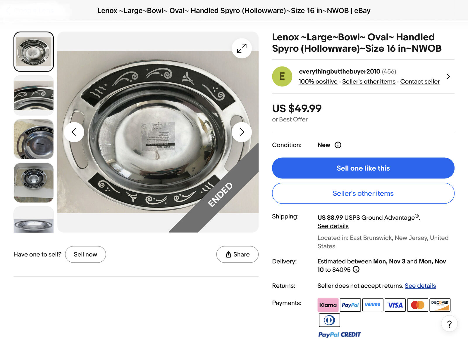Advance to the next product image
468x342 pixels.
click(x=242, y=132)
